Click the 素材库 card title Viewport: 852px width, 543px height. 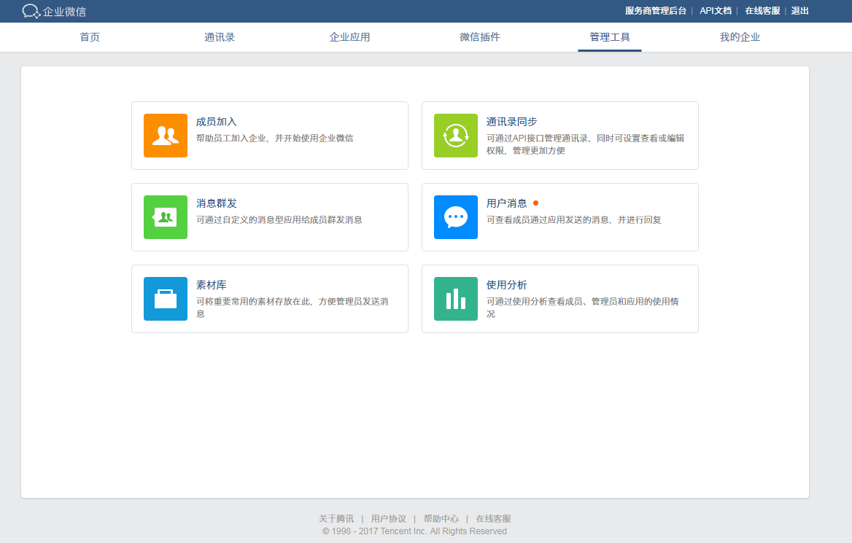pos(212,284)
